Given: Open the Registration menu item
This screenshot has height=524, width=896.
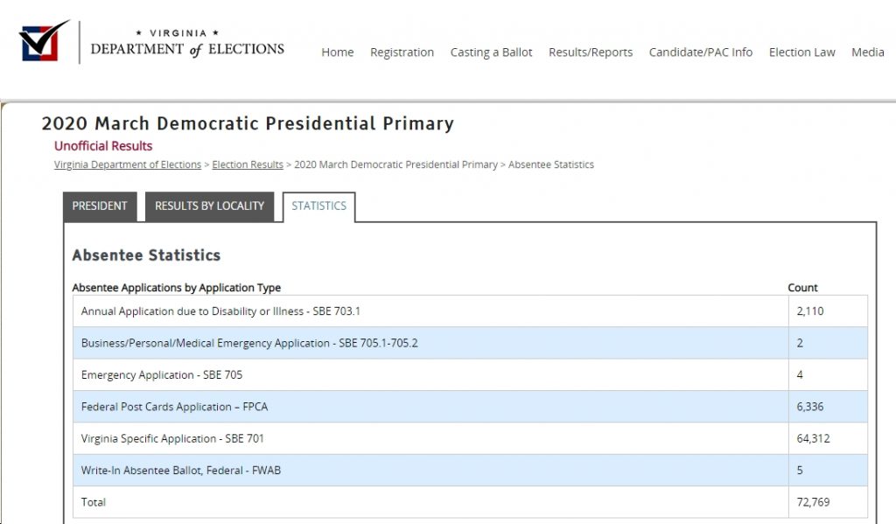Looking at the screenshot, I should pyautogui.click(x=402, y=52).
